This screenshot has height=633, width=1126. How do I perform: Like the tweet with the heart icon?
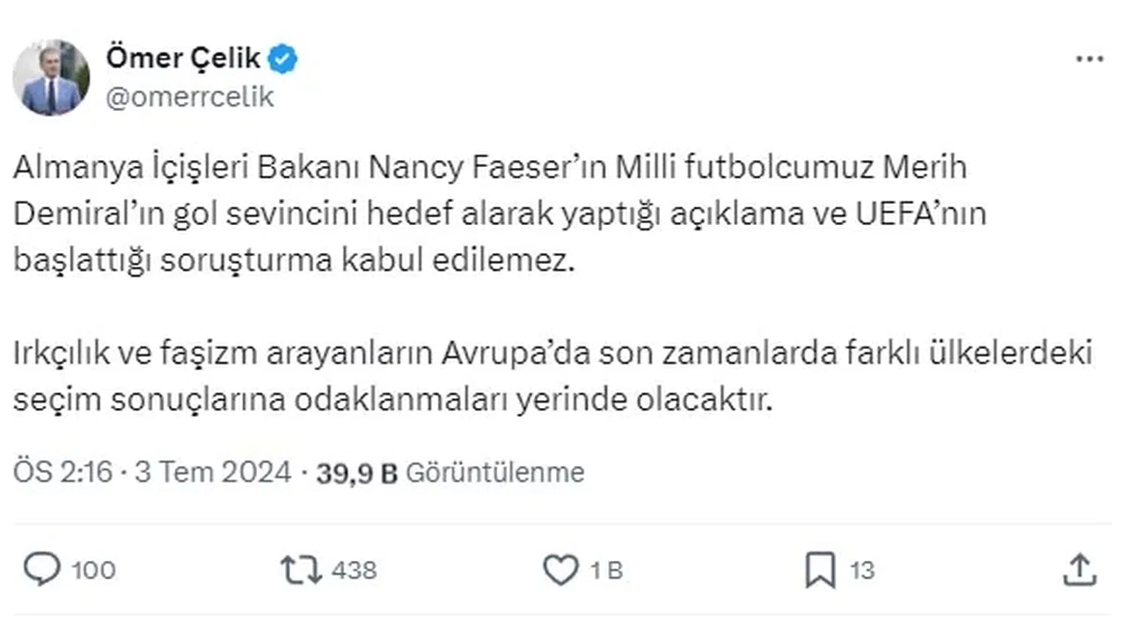click(x=560, y=571)
